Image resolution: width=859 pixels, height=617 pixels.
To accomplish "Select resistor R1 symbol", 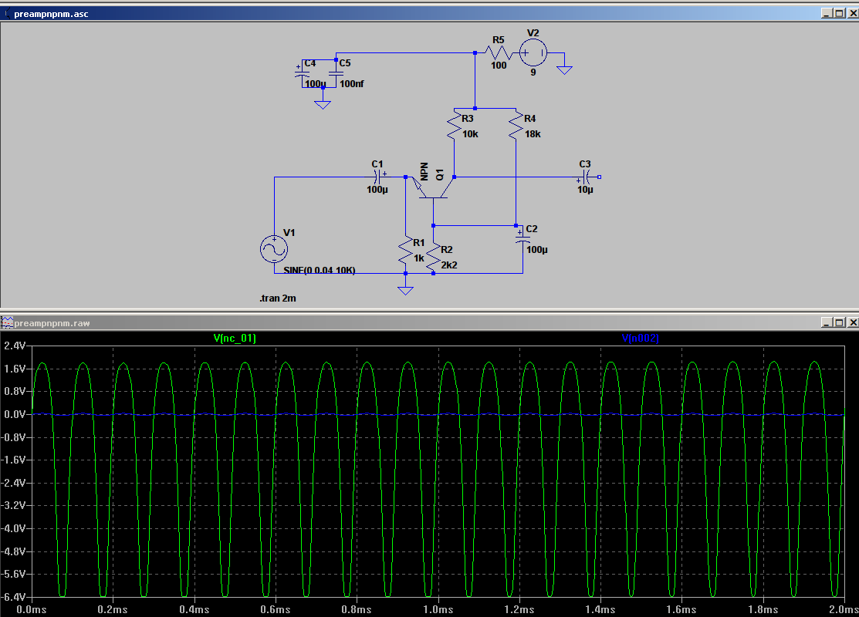I will click(x=405, y=251).
